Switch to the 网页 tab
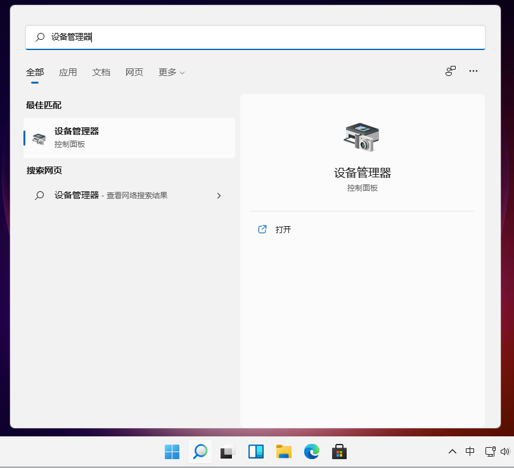 click(134, 72)
